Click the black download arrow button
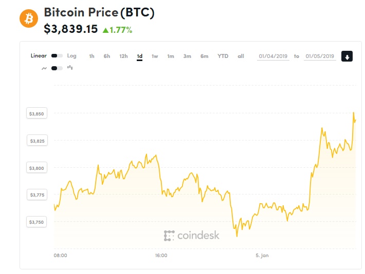Viewport: 365px width, 274px height. tap(347, 56)
